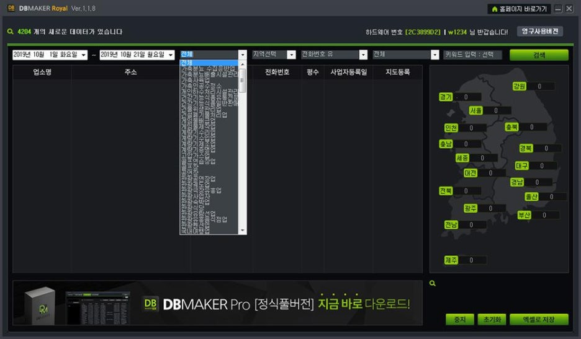Click the DBMAKER Pro download banner
Screen dimensions: 581x339
click(x=217, y=302)
